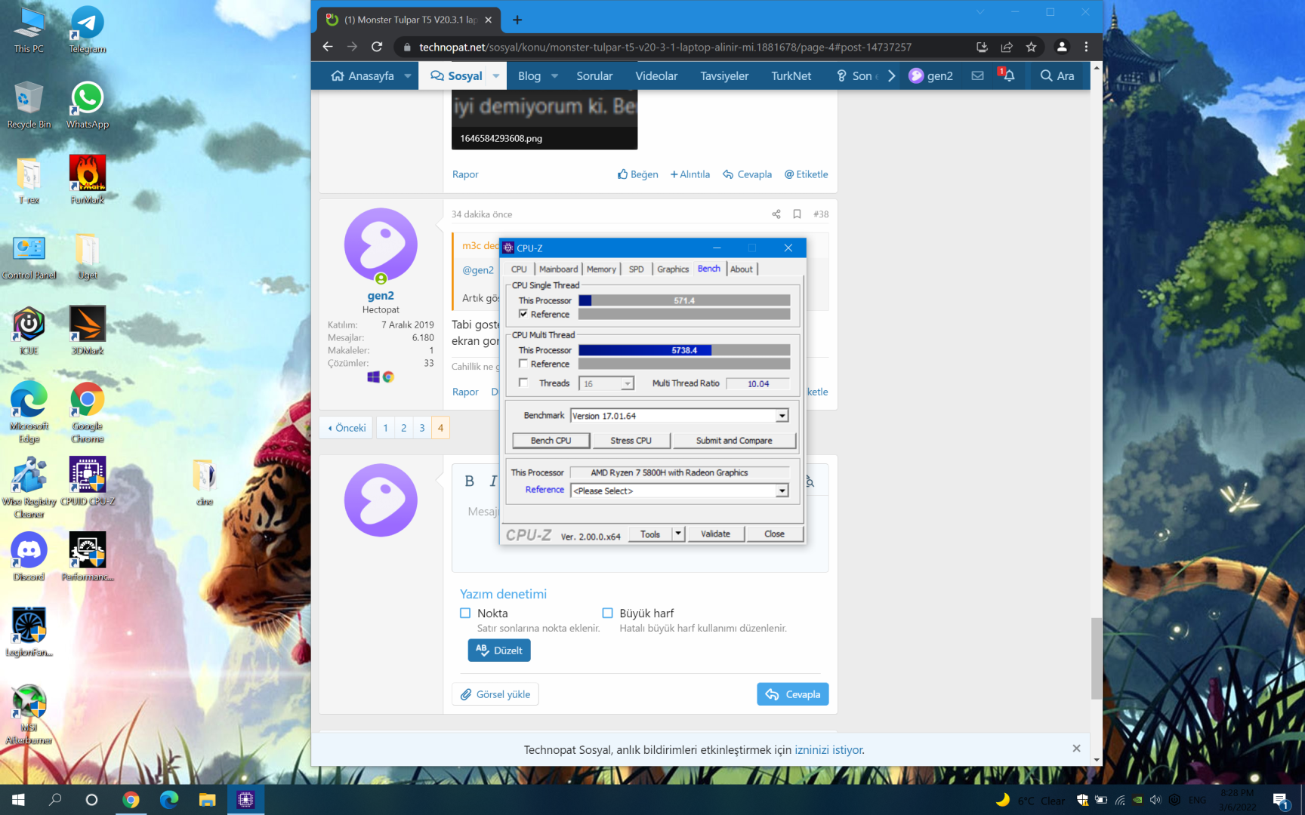This screenshot has height=815, width=1305.
Task: Click Düzelt spelling fix button
Action: click(499, 650)
